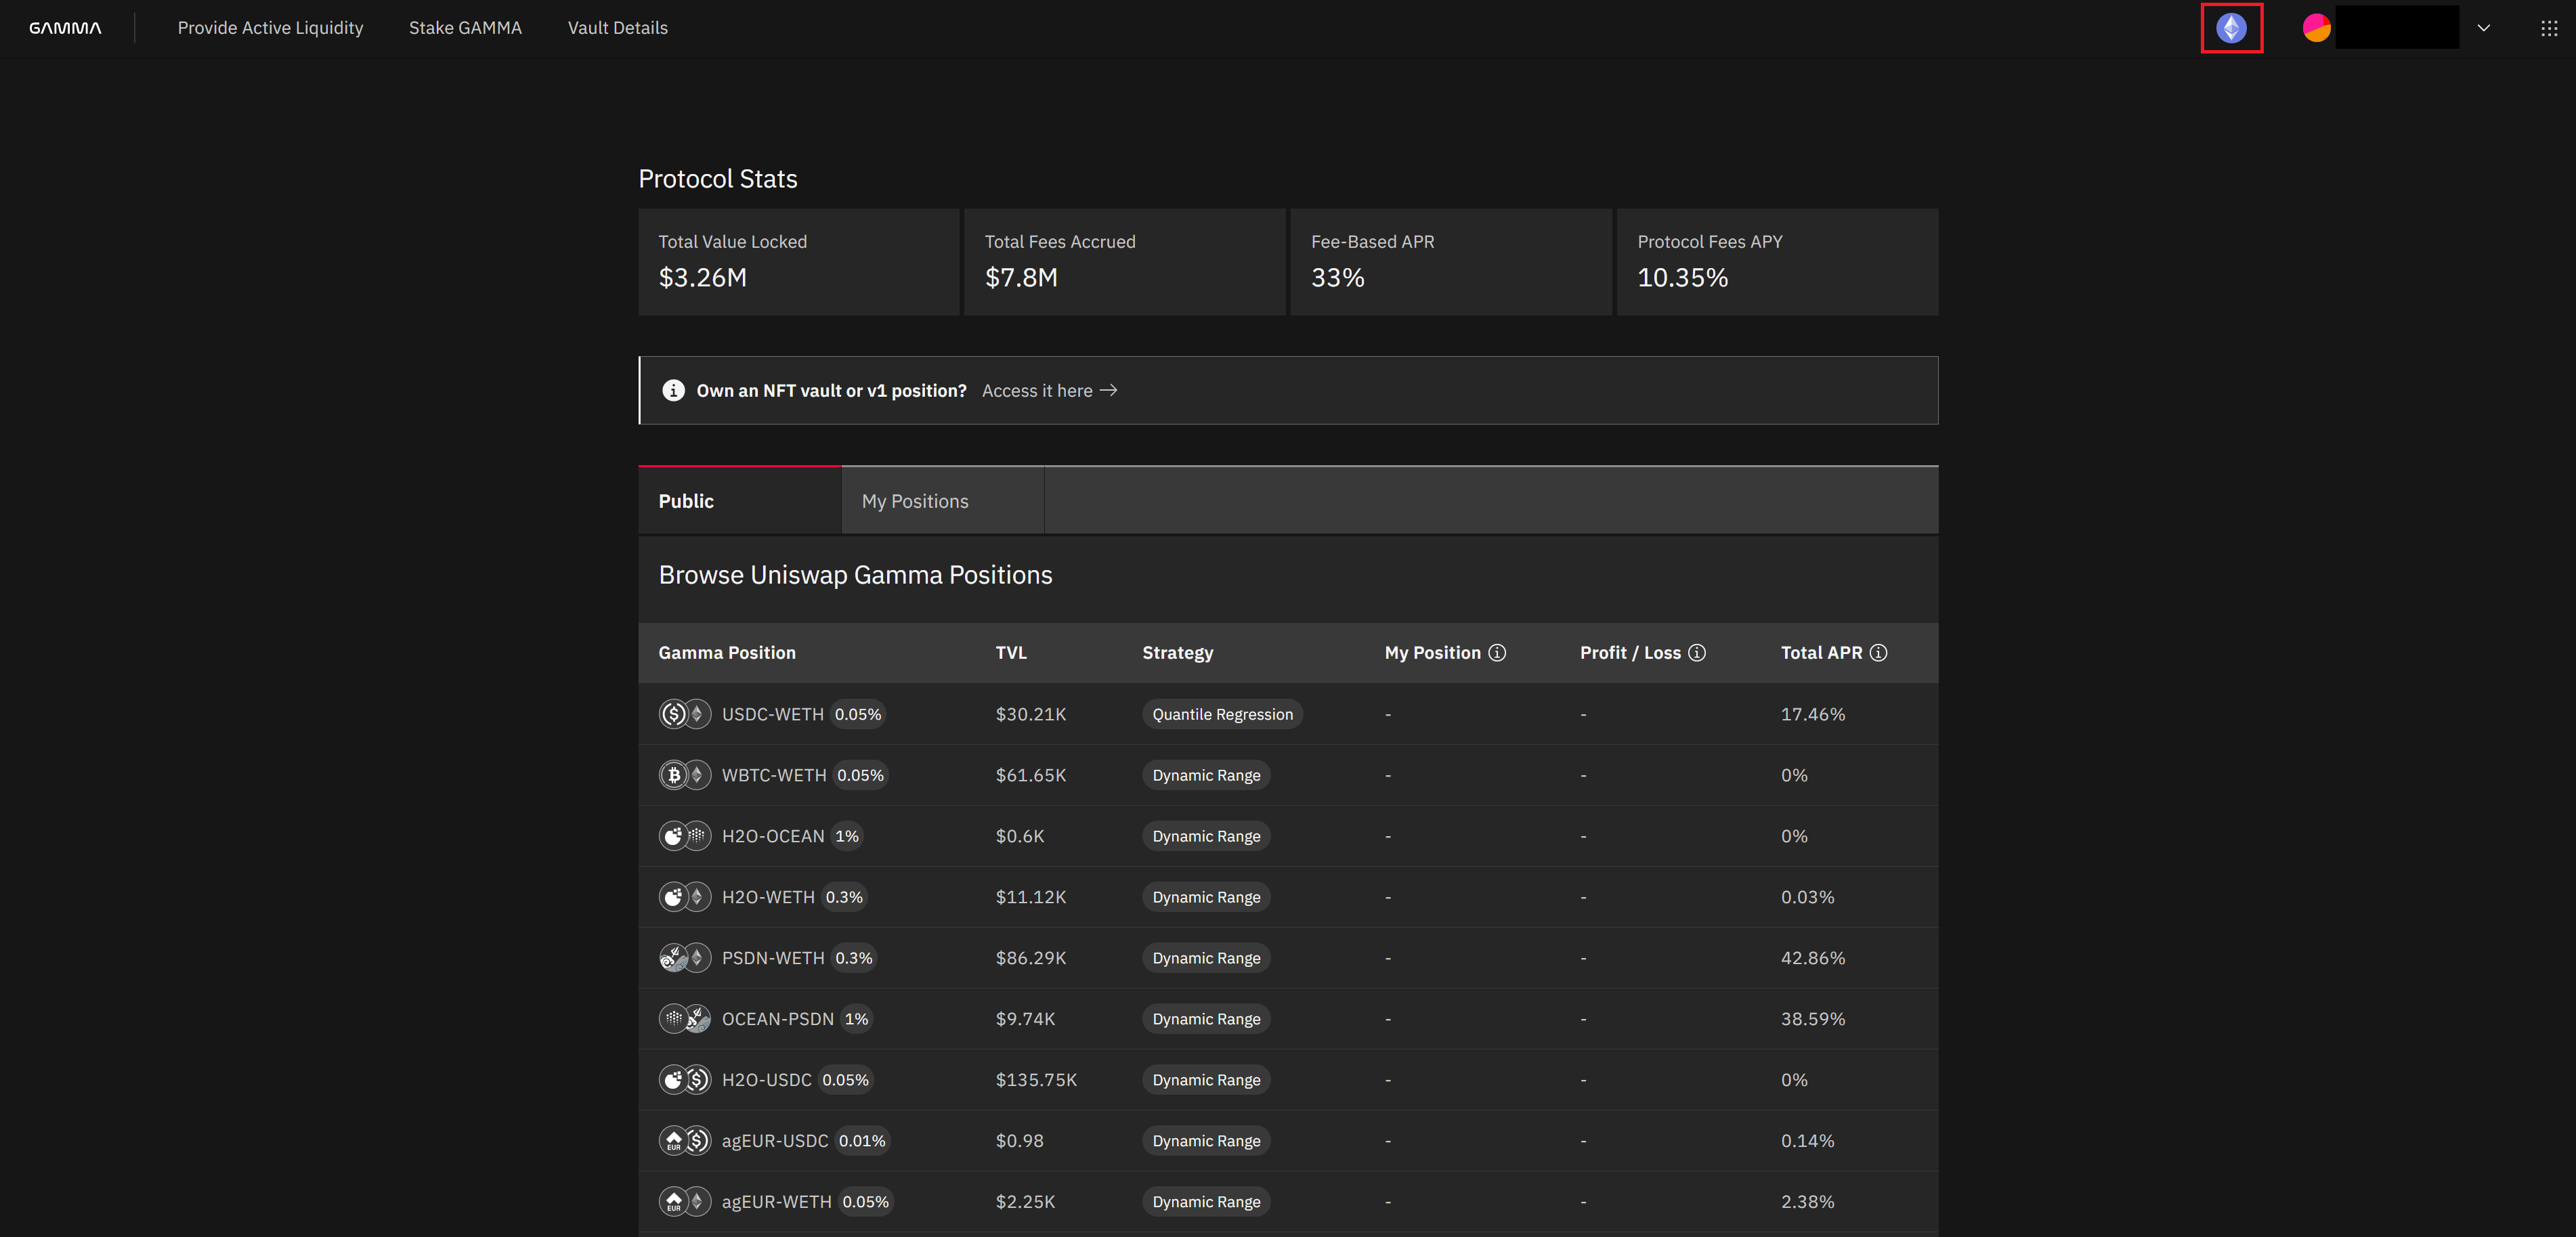Viewport: 2576px width, 1237px height.
Task: Sort by Strategy column header
Action: pyautogui.click(x=1178, y=653)
